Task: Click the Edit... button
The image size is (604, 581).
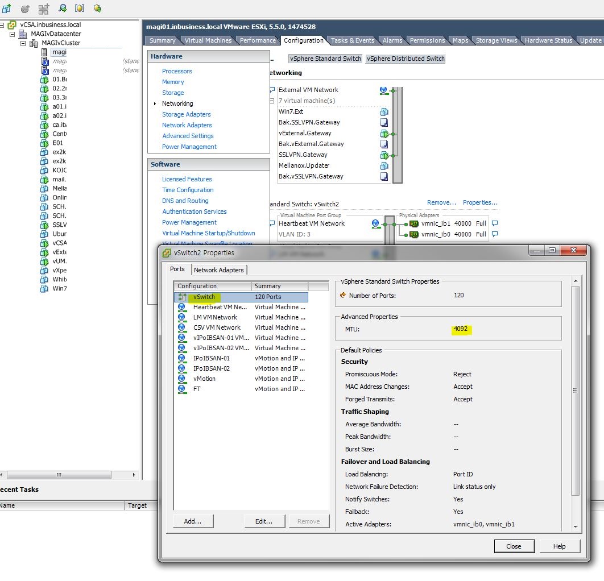Action: (264, 521)
